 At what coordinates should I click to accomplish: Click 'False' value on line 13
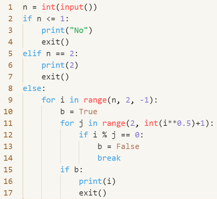(x=128, y=146)
